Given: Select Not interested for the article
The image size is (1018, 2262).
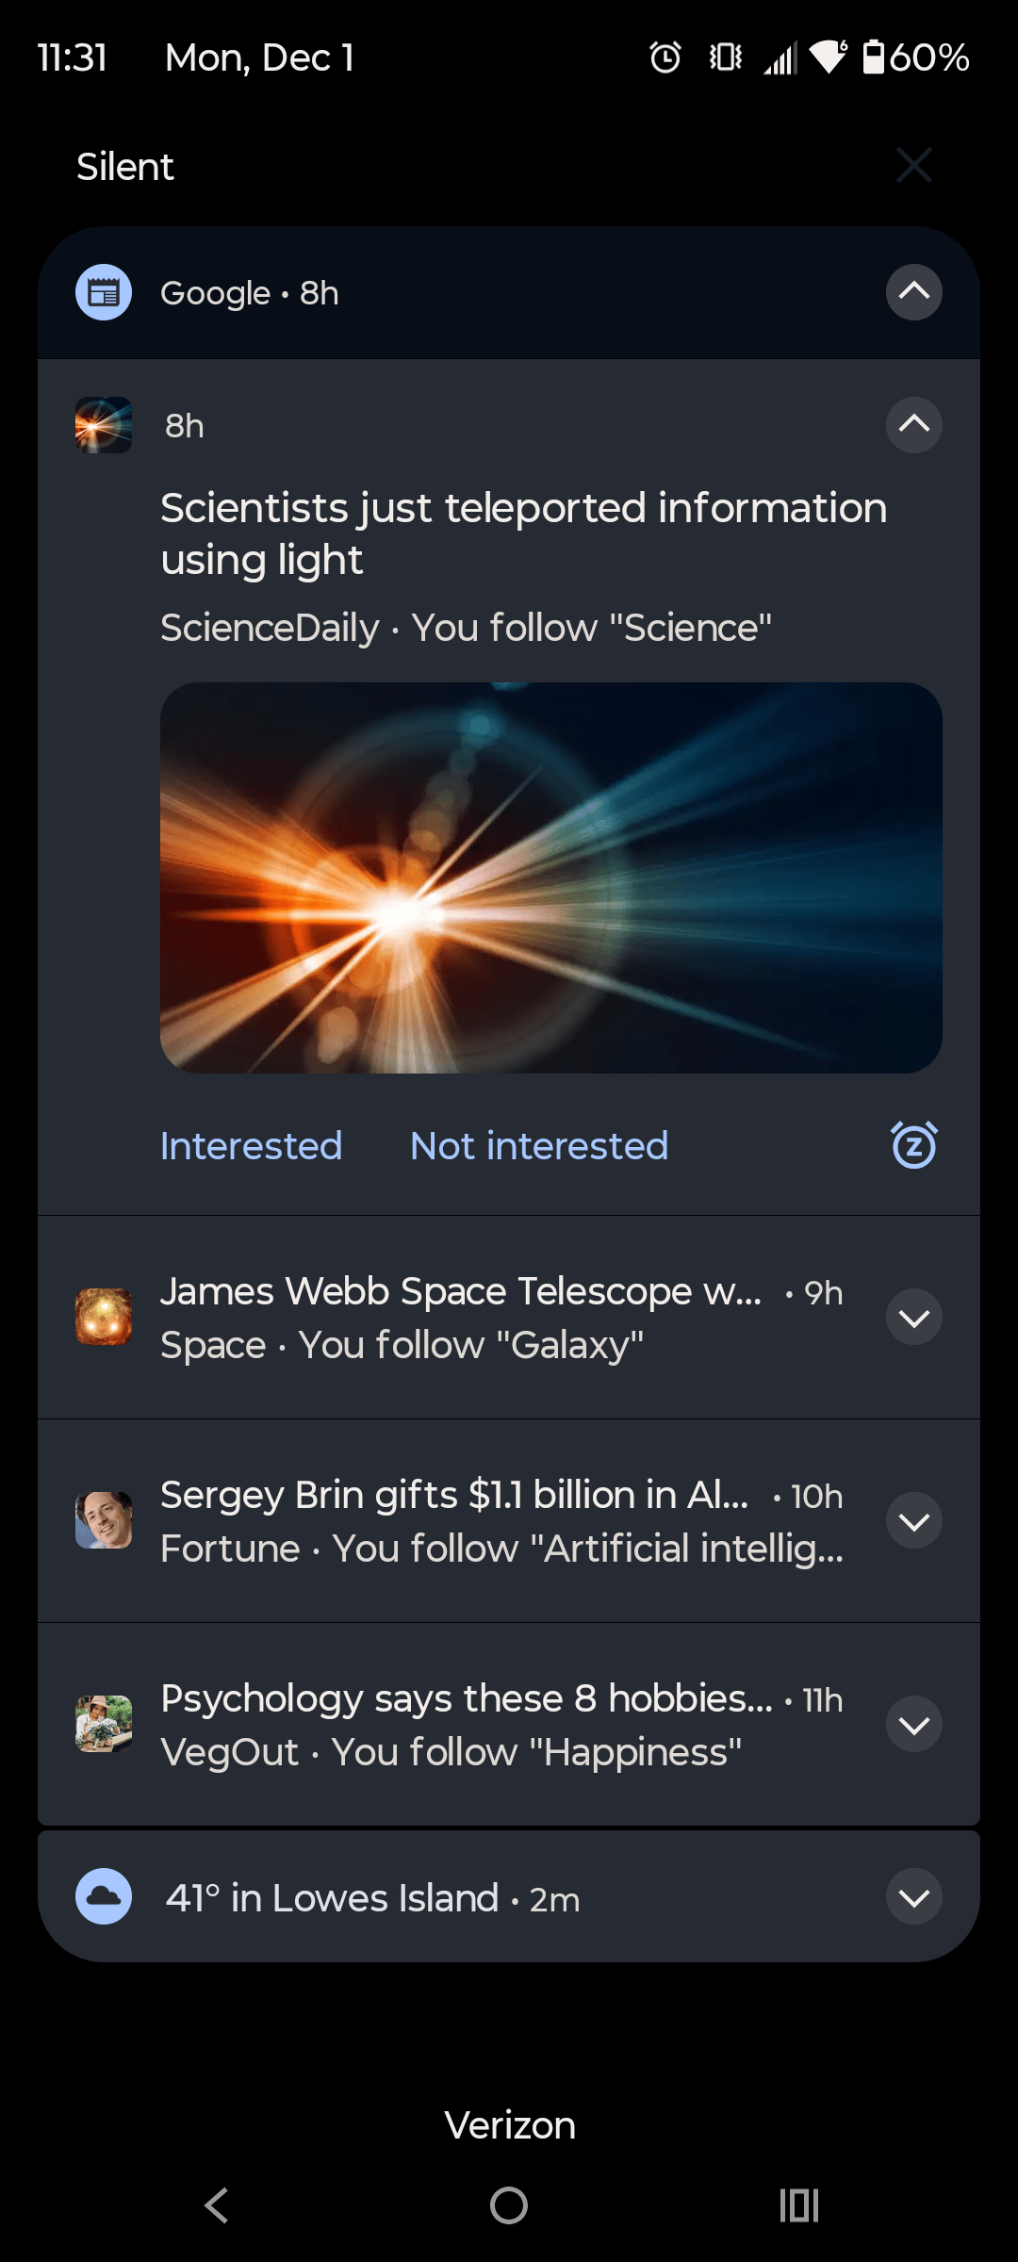Looking at the screenshot, I should click(539, 1146).
